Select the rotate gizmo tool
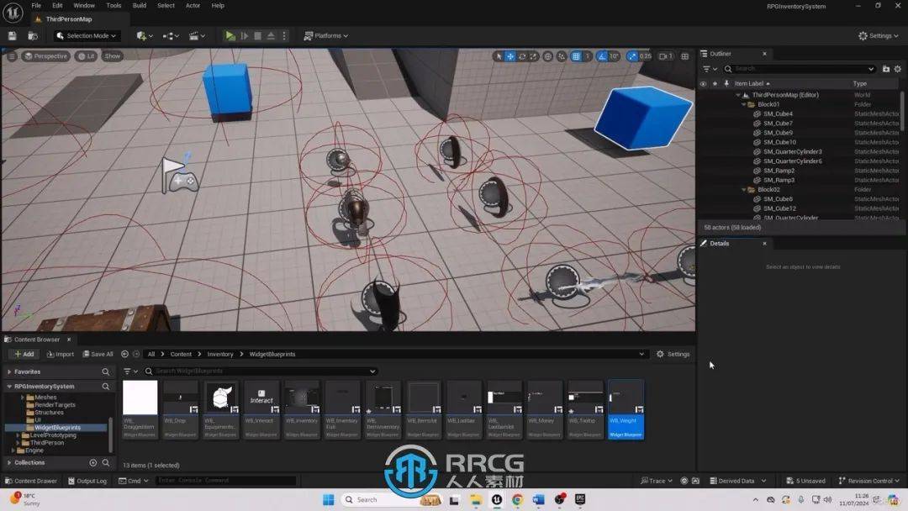 tap(522, 56)
